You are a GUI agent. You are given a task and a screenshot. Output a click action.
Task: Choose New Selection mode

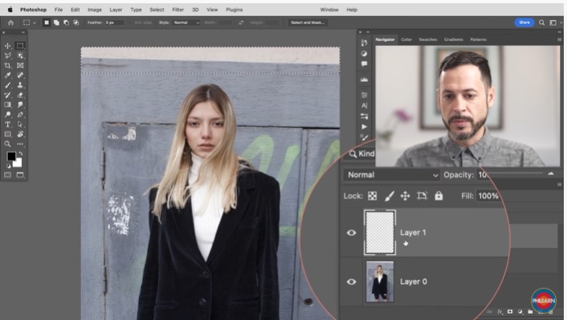tap(47, 23)
